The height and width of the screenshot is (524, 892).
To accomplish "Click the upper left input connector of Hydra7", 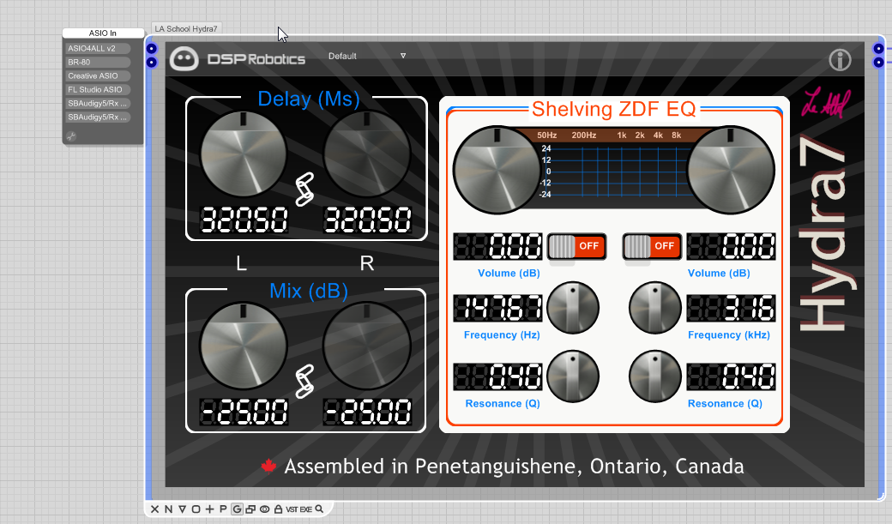I will [x=151, y=49].
